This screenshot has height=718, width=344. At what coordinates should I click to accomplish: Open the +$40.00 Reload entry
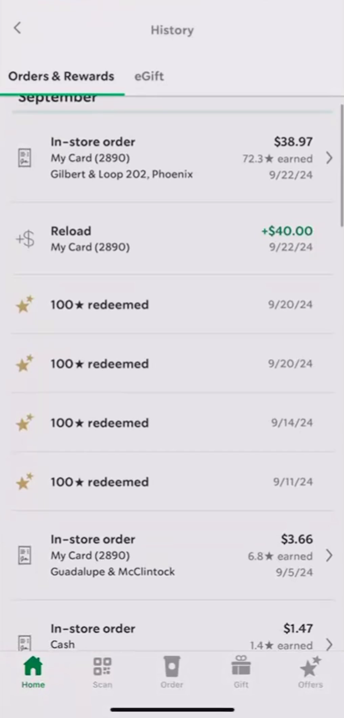tap(172, 239)
